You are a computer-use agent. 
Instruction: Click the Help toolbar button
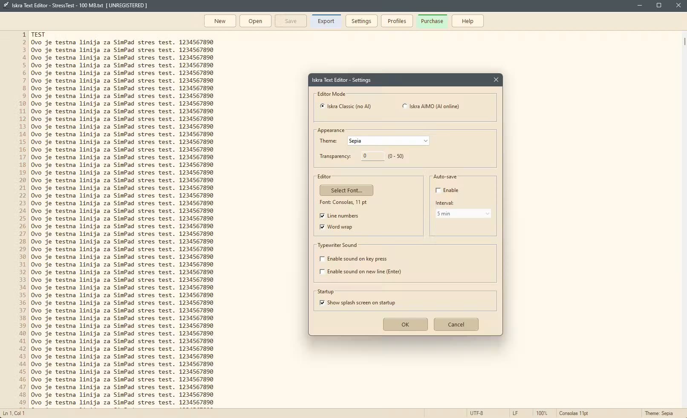point(468,21)
